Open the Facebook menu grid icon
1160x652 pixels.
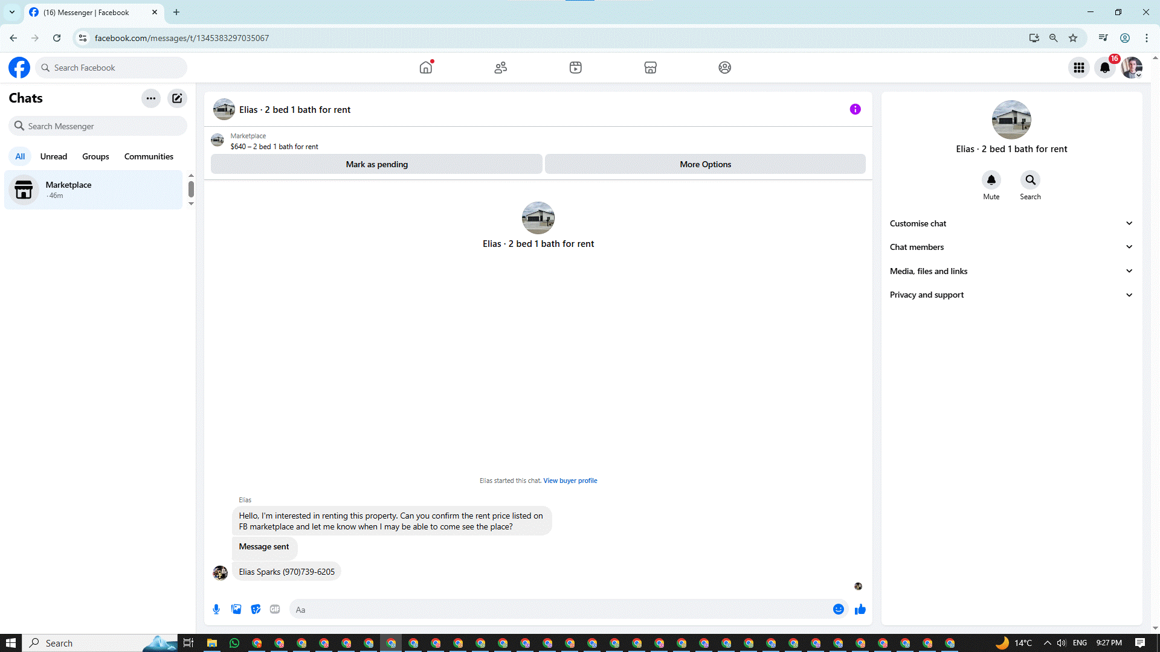(x=1079, y=68)
